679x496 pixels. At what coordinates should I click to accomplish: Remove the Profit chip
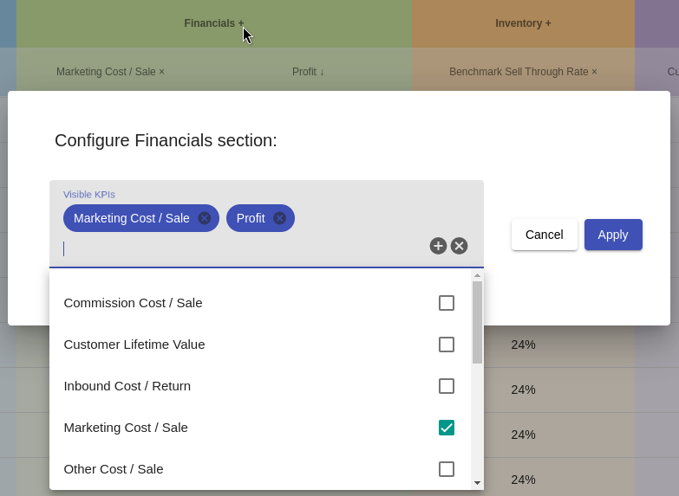(280, 218)
